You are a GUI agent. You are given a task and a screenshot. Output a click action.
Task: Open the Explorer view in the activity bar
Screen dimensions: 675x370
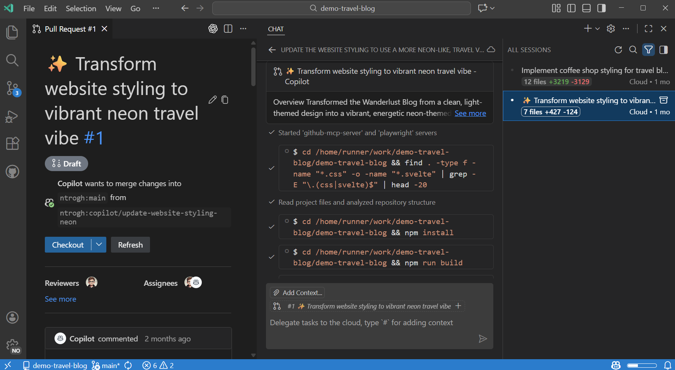tap(12, 32)
